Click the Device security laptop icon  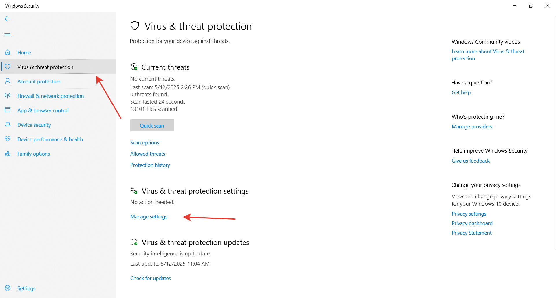[8, 125]
